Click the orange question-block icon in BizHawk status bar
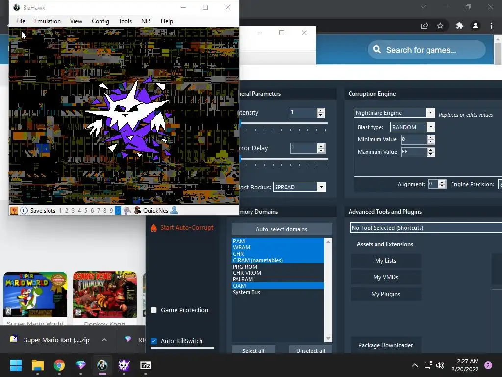The height and width of the screenshot is (377, 502). click(14, 211)
